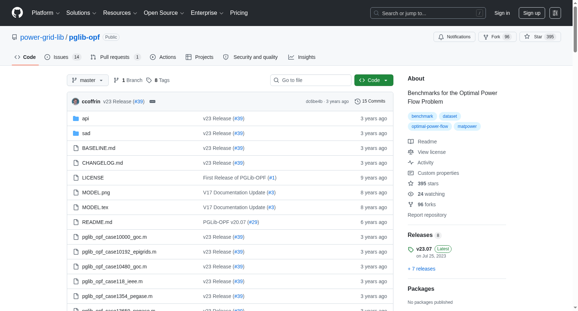Open the global navigation menu icon

(x=555, y=13)
